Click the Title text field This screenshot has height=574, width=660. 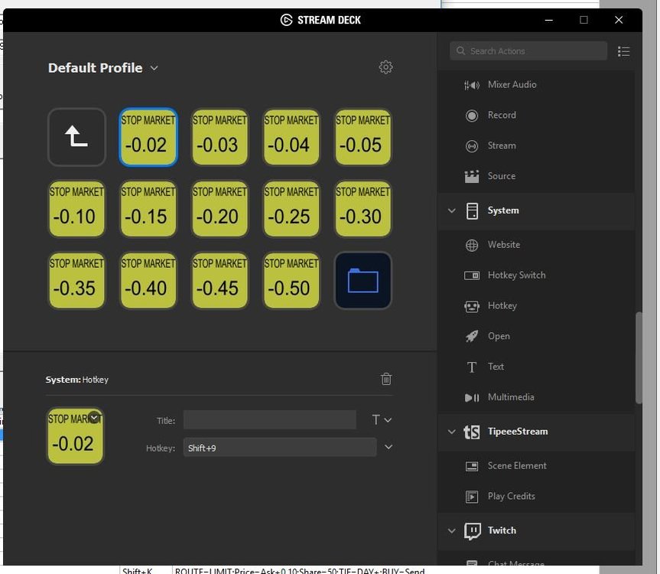point(269,419)
